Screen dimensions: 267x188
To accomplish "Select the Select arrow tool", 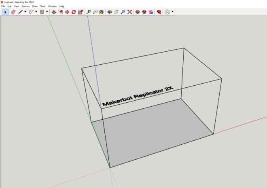I will click(5, 12).
